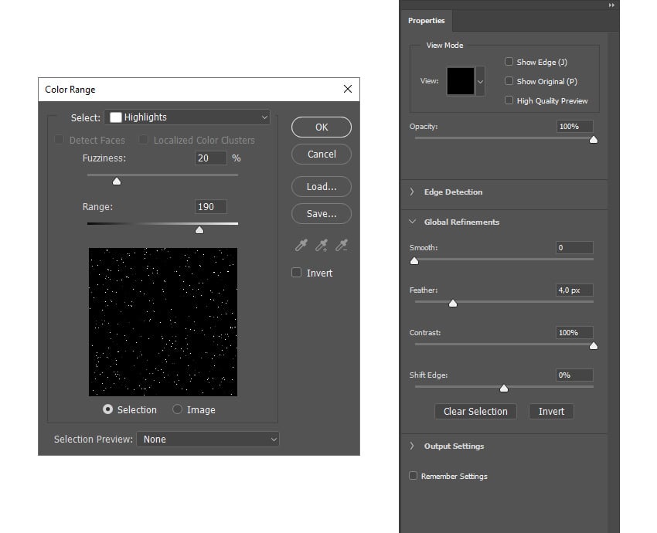The height and width of the screenshot is (533, 657).
Task: Enable the Invert checkbox in Color Range
Action: [297, 273]
